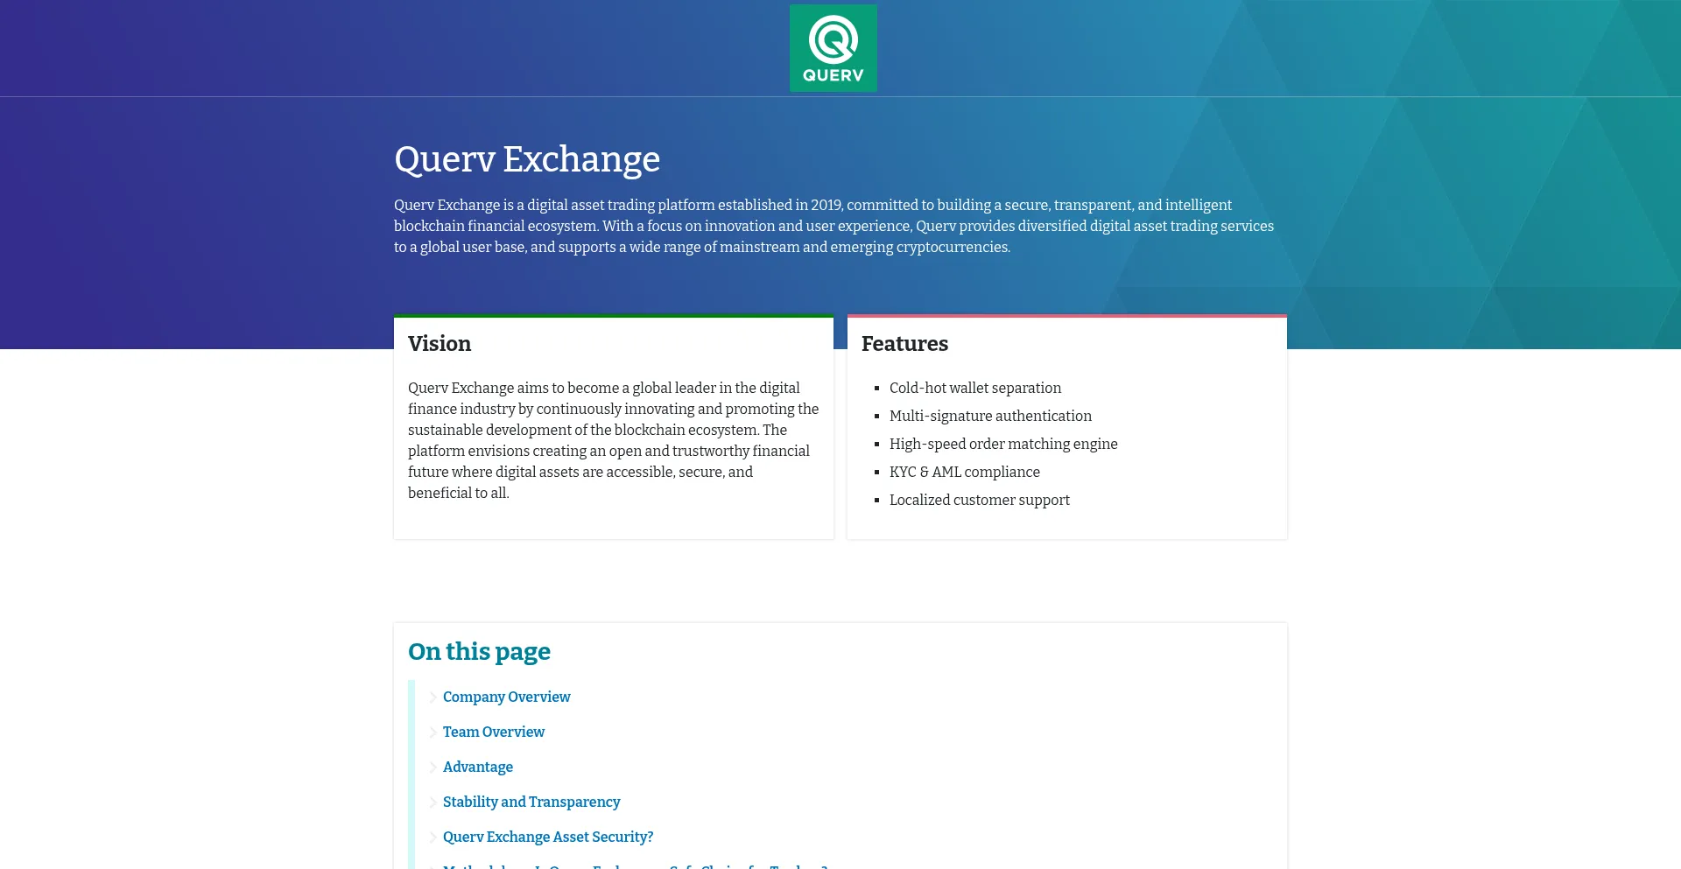Click the On this page heading
The height and width of the screenshot is (869, 1681).
pos(479,652)
